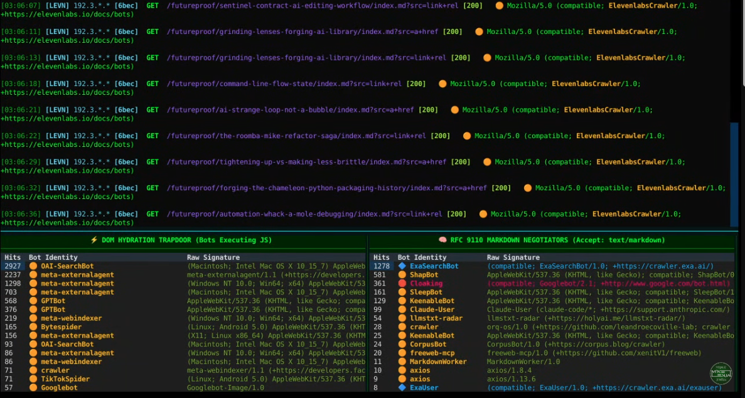Click the Hits column header in the NEGOTIATORS panel

click(382, 257)
